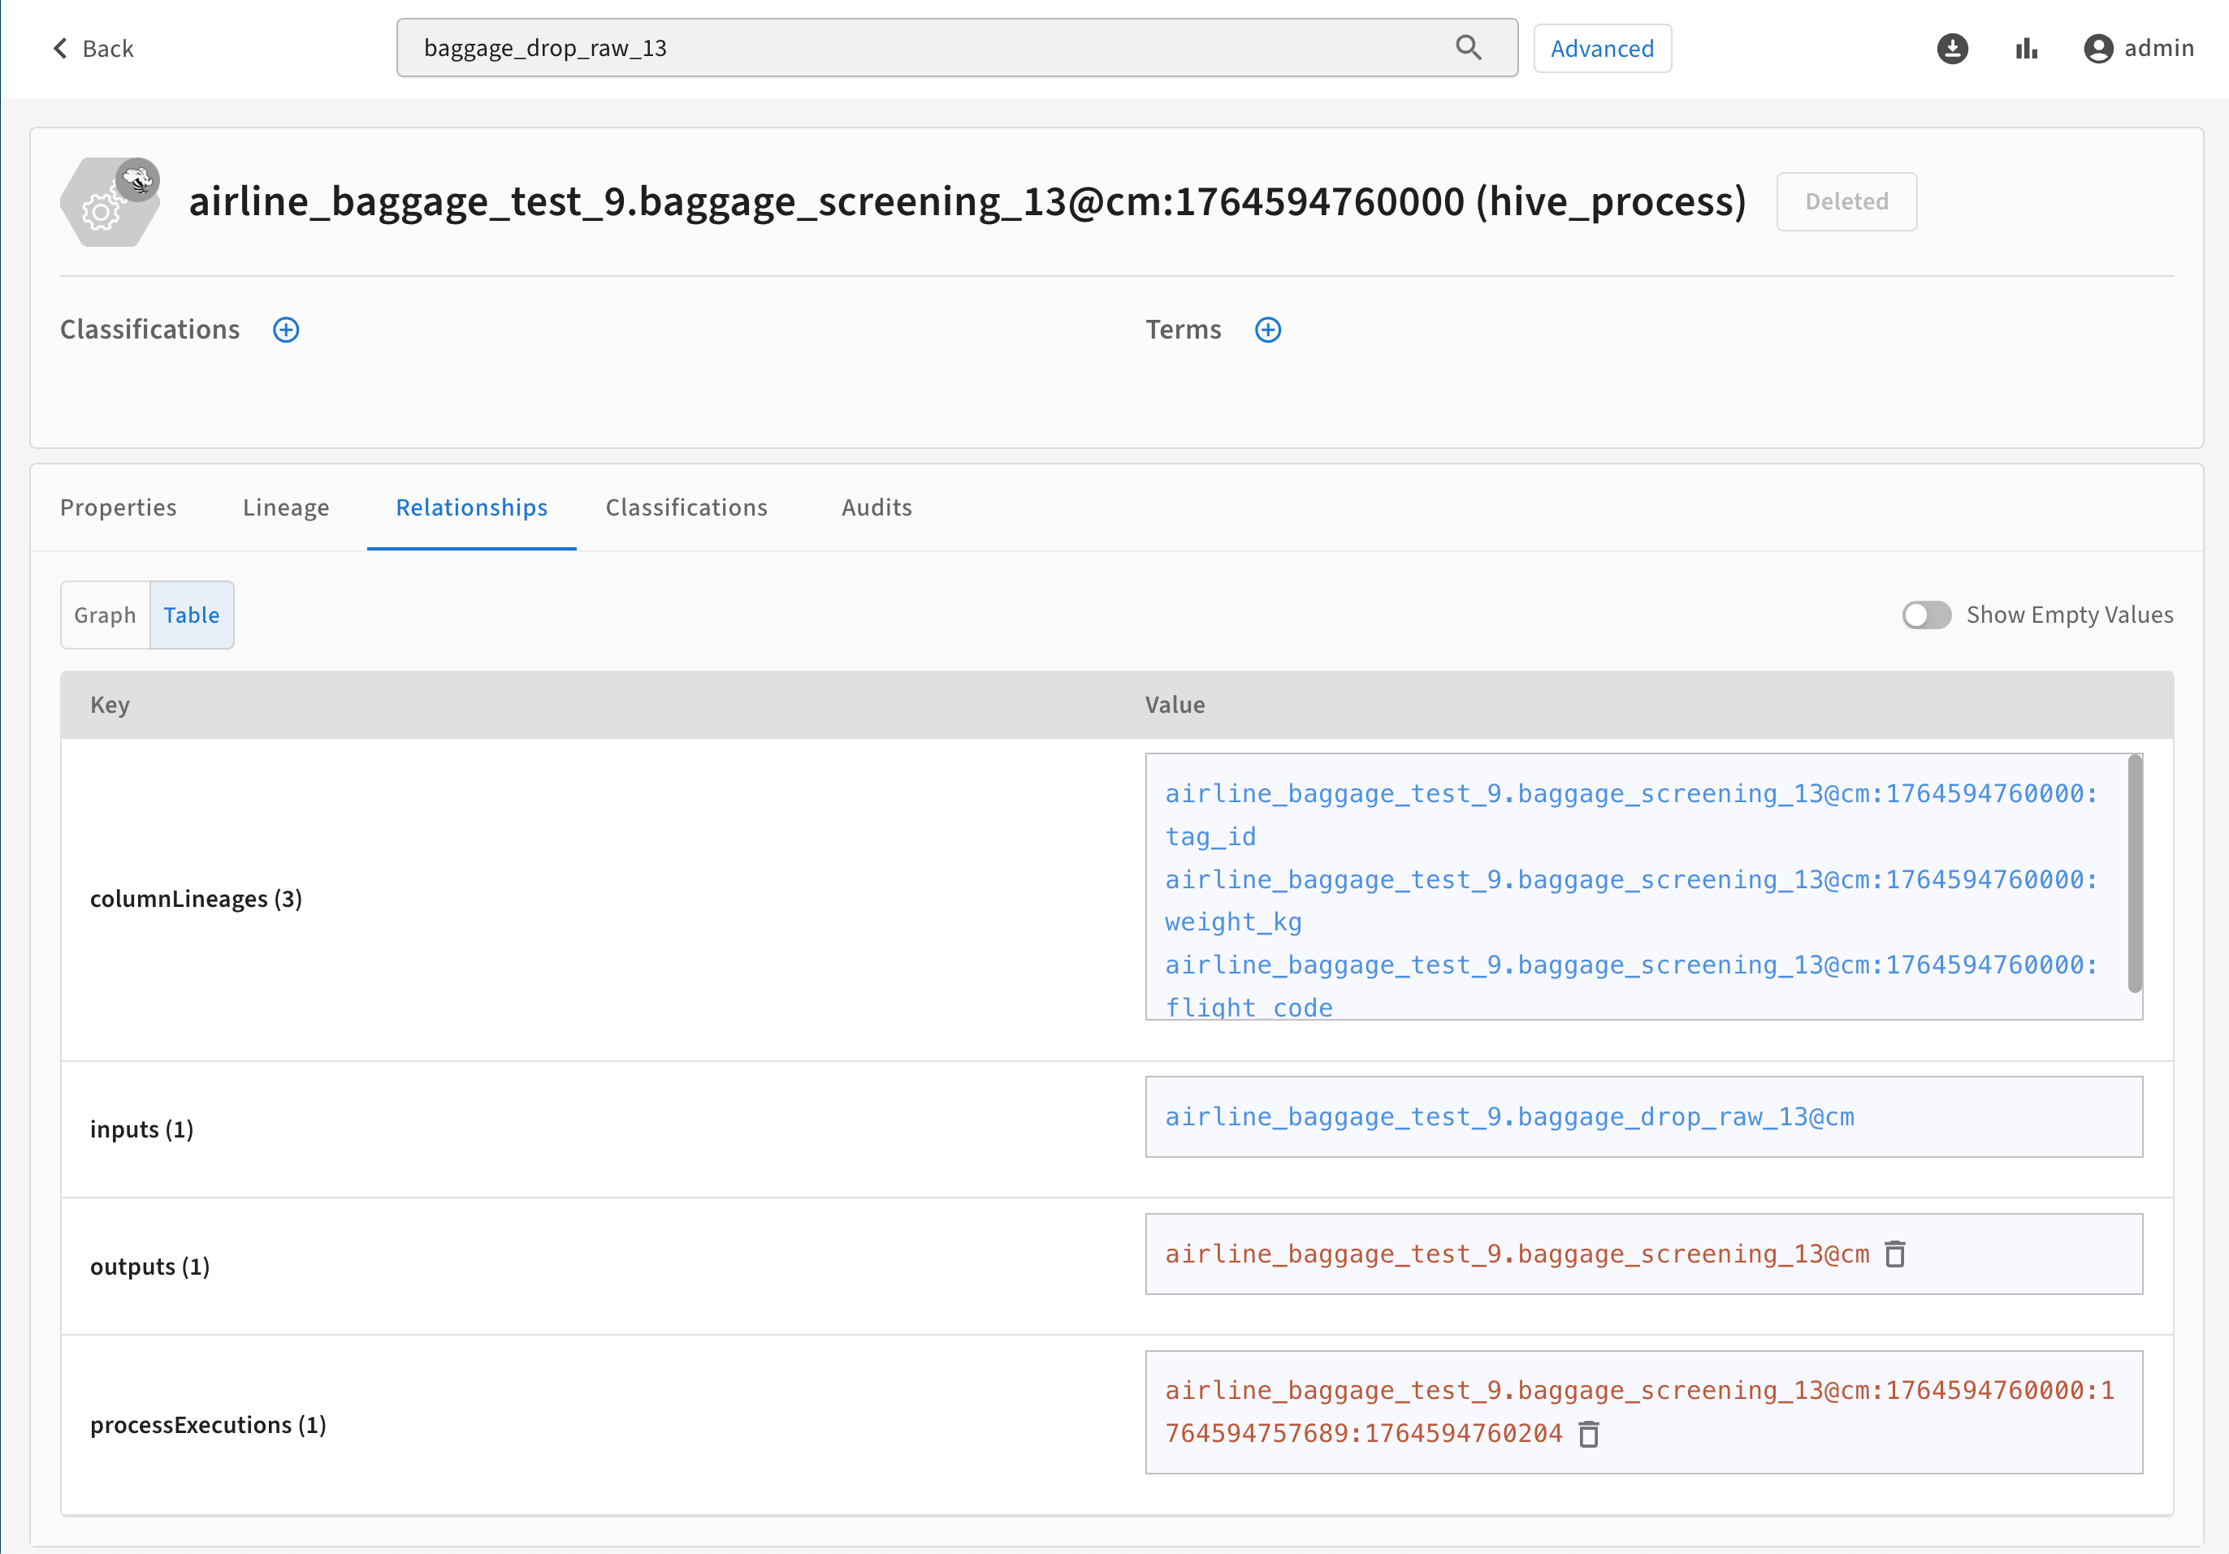Click the columnLineages list scrollbar
The width and height of the screenshot is (2229, 1554).
[x=2134, y=873]
